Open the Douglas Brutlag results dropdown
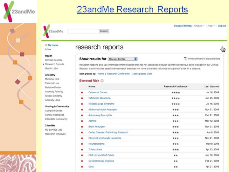 (122, 59)
